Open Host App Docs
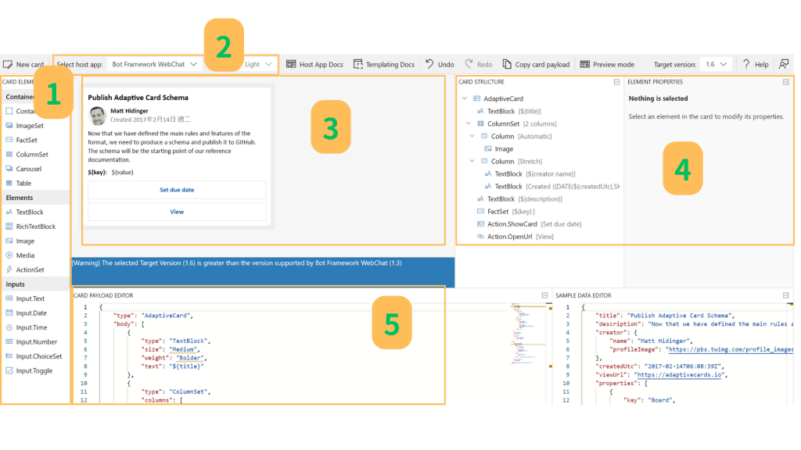Image resolution: width=801 pixels, height=450 pixels. point(314,64)
